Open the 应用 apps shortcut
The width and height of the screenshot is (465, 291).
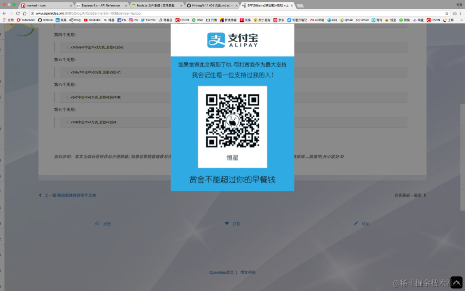(x=8, y=20)
